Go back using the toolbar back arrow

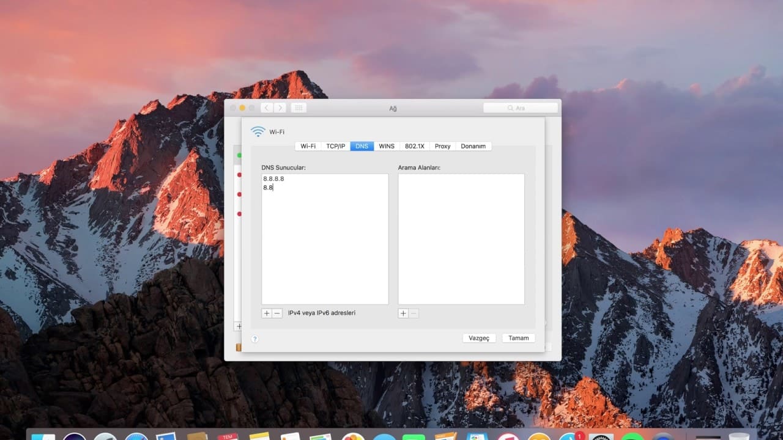[267, 108]
